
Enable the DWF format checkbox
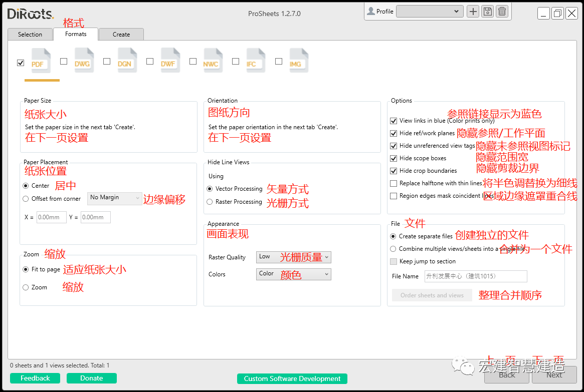click(150, 61)
